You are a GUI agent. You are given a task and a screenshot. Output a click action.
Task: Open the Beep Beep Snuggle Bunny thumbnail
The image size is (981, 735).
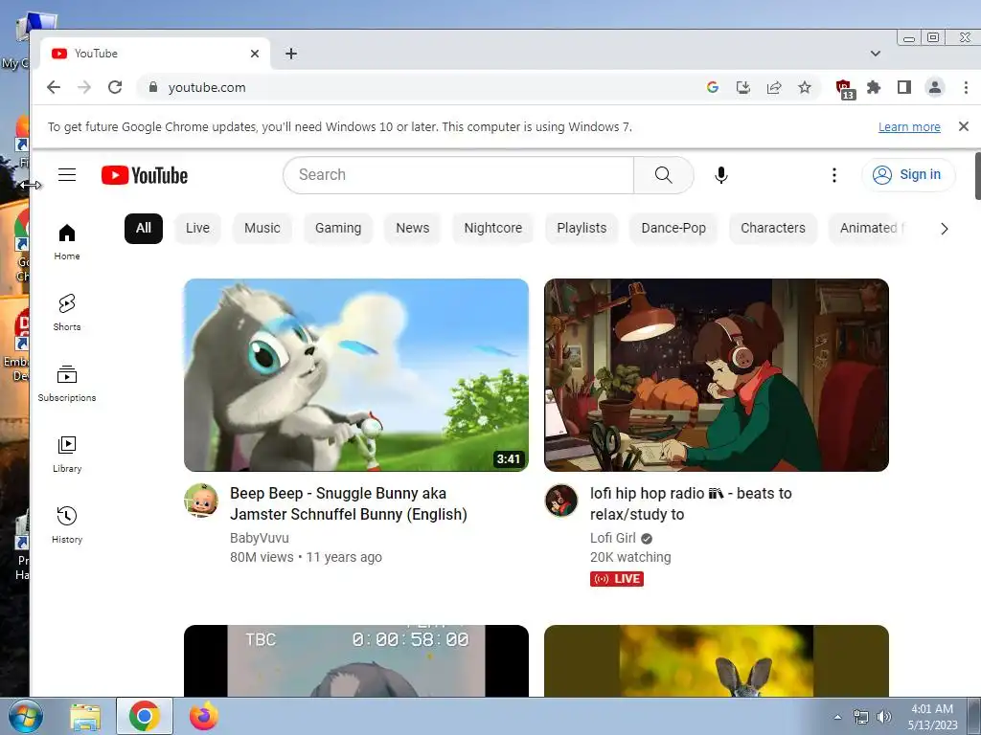pos(356,375)
